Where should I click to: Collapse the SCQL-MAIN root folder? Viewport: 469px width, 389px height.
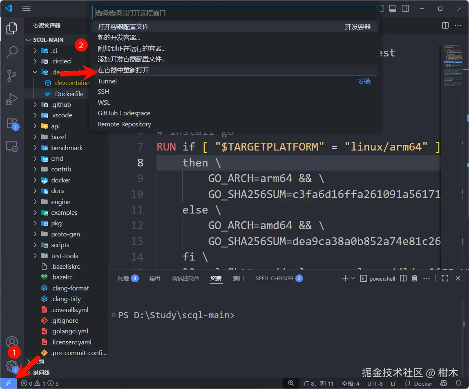point(29,40)
